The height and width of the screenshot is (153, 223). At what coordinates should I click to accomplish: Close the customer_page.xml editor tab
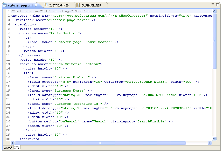point(36,5)
